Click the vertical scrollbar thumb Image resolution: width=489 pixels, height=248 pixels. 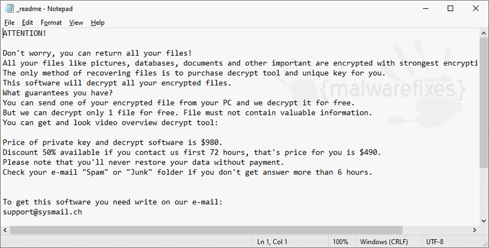484,103
